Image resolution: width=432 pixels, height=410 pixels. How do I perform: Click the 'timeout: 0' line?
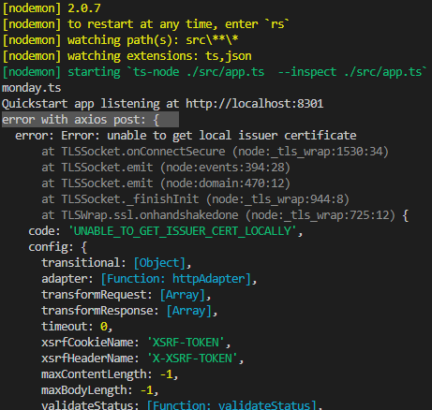(77, 327)
